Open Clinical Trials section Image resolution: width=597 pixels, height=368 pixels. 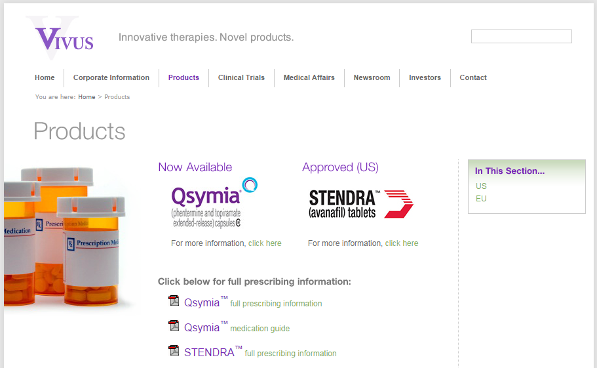click(241, 77)
